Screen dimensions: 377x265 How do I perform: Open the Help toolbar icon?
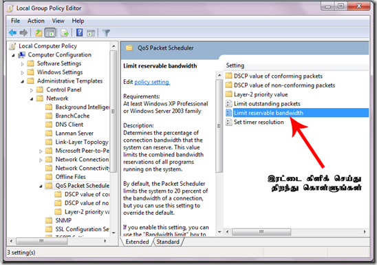(x=79, y=32)
